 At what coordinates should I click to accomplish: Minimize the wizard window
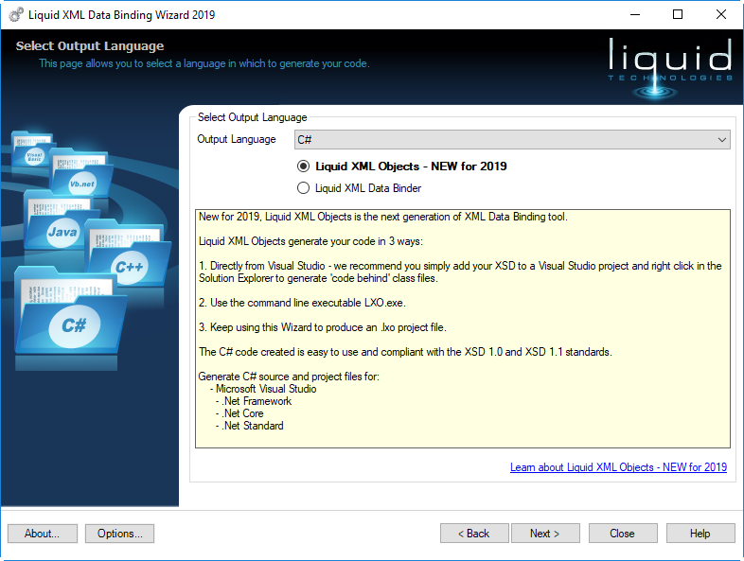point(635,15)
